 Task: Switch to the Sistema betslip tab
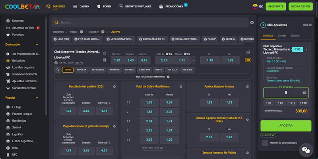pyautogui.click(x=295, y=36)
